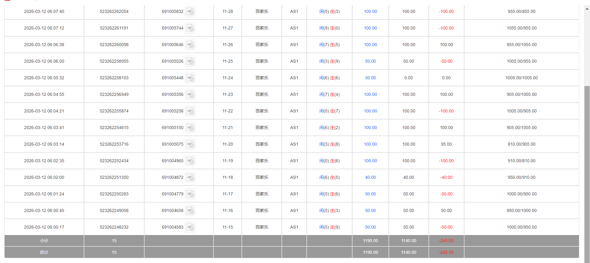
Task: Open the 闲(9) 庄(0) result in row 11-27
Action: (329, 28)
